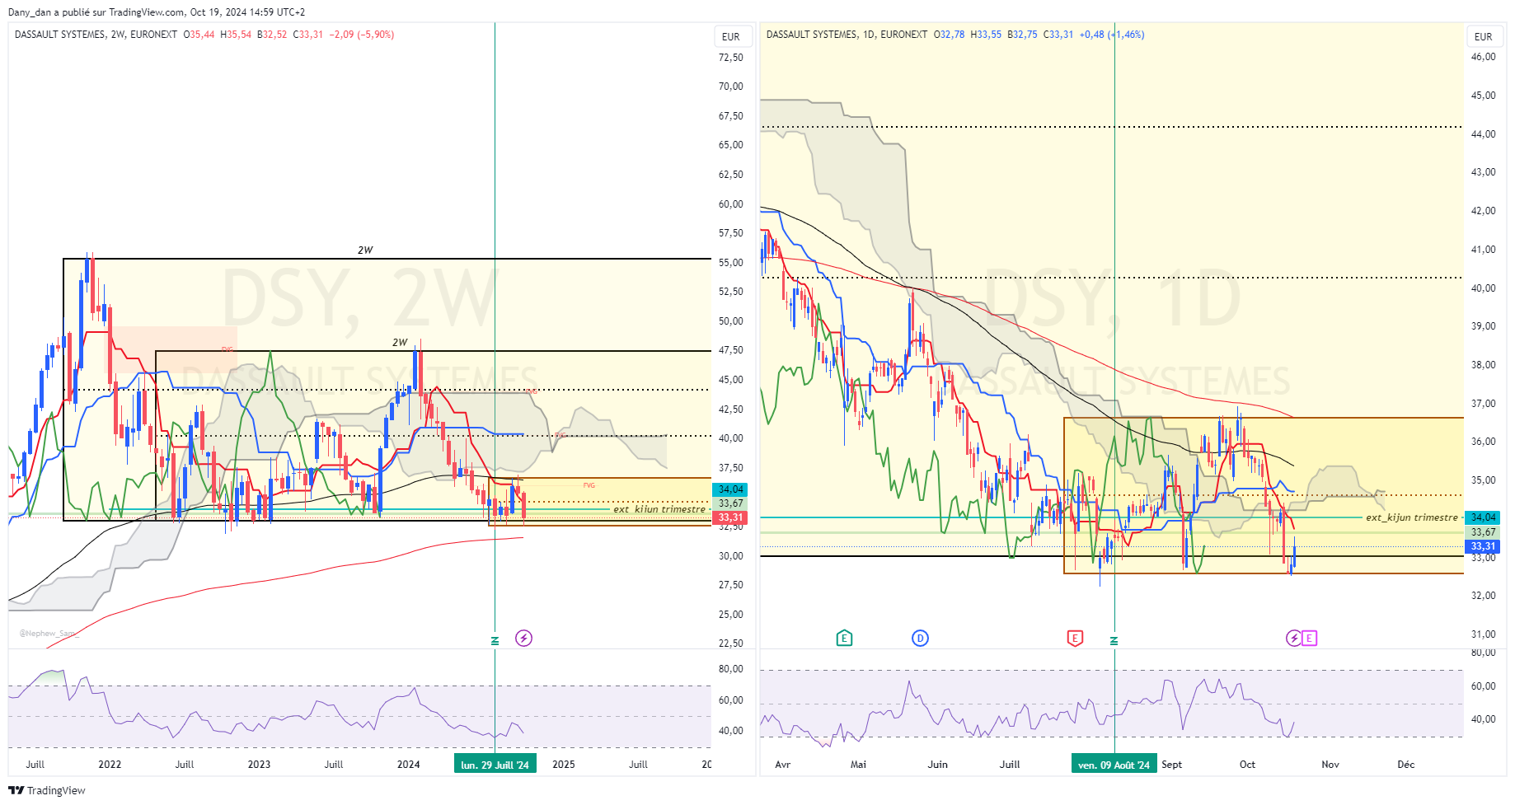Click the green marker under 1D chart's vertical line
This screenshot has height=805, width=1515.
pyautogui.click(x=1114, y=641)
